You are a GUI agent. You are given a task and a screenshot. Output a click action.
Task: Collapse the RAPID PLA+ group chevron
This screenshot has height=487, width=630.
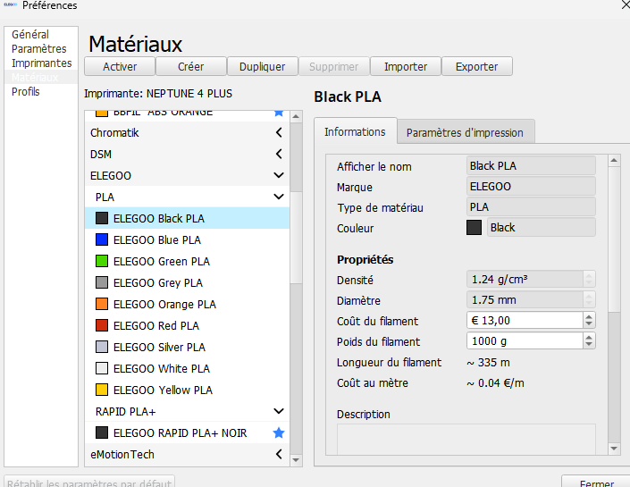coord(279,411)
